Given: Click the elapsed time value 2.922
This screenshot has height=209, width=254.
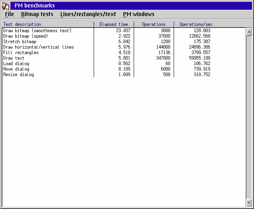Looking at the screenshot, I should [124, 36].
